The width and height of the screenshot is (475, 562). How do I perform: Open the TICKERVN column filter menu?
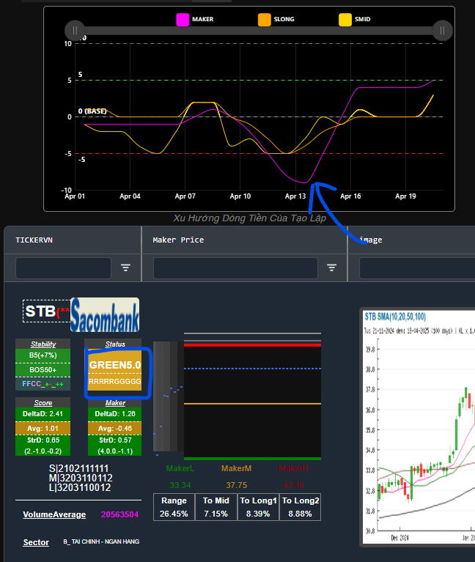click(125, 268)
